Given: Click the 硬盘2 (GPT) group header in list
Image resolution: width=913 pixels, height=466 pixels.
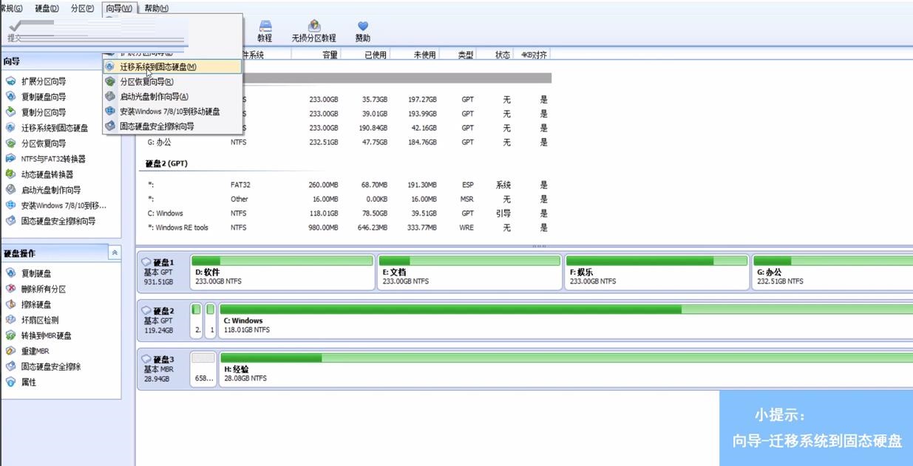Looking at the screenshot, I should (x=166, y=163).
